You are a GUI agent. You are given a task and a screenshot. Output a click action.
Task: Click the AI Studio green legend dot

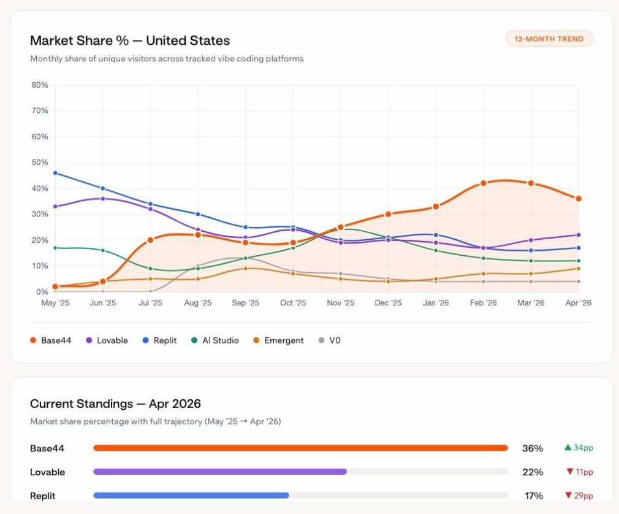(194, 340)
